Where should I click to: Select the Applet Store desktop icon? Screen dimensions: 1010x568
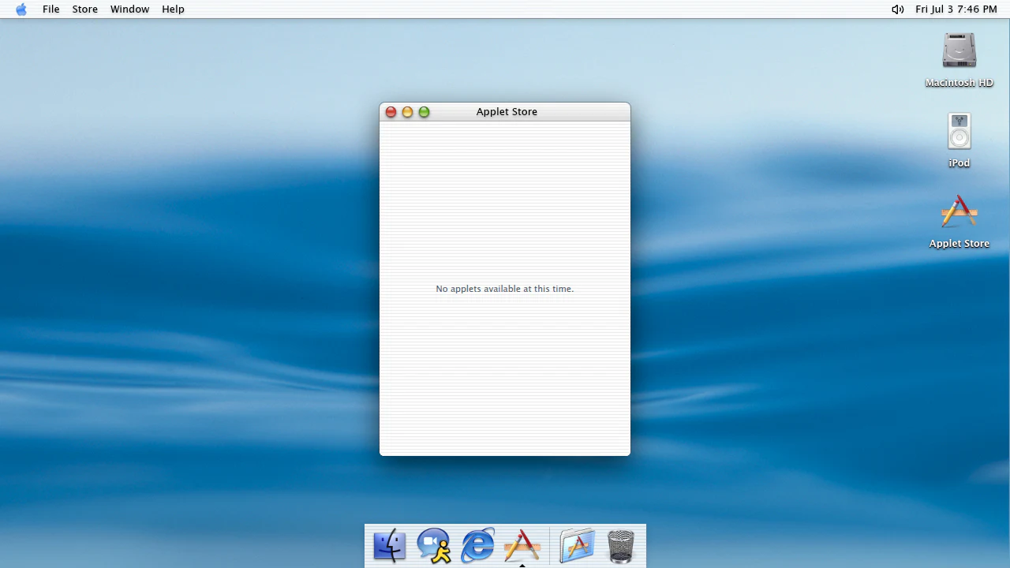pyautogui.click(x=959, y=222)
